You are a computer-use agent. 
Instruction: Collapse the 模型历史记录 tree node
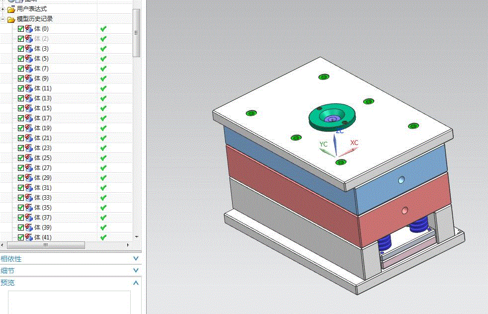[2, 19]
